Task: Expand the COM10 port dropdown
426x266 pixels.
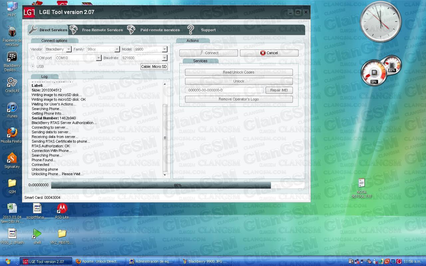Action: pos(99,58)
